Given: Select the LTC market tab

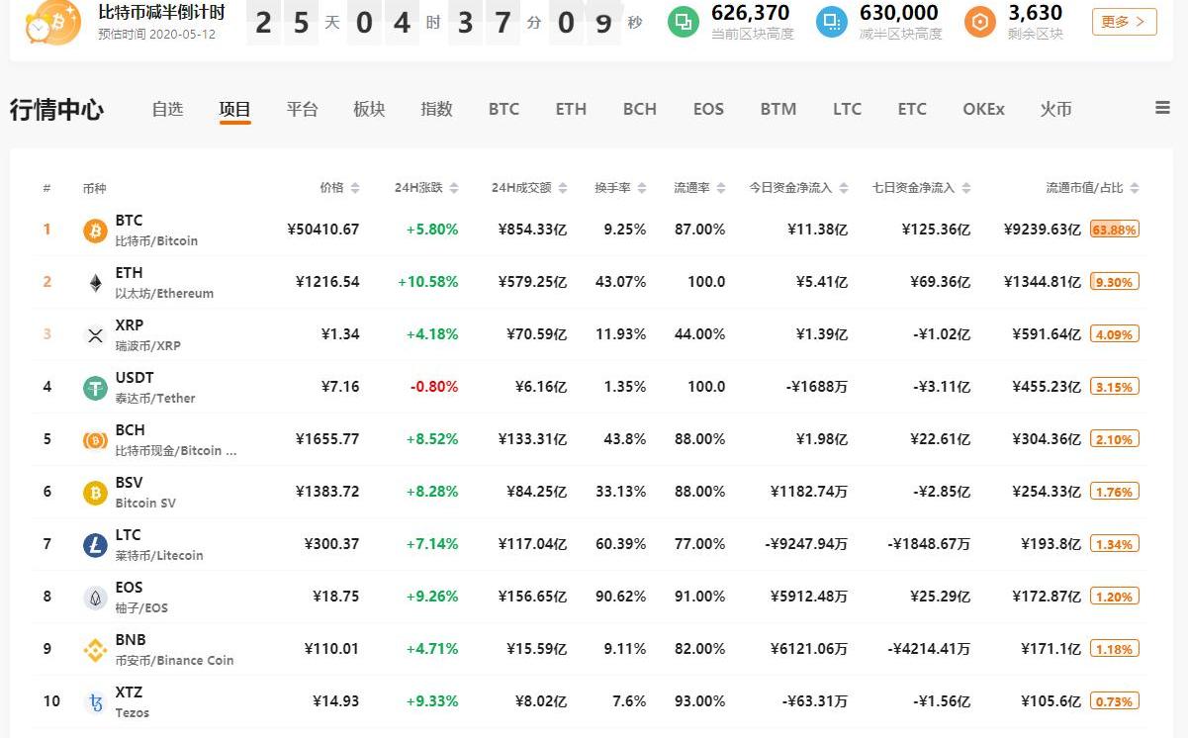Looking at the screenshot, I should tap(847, 109).
